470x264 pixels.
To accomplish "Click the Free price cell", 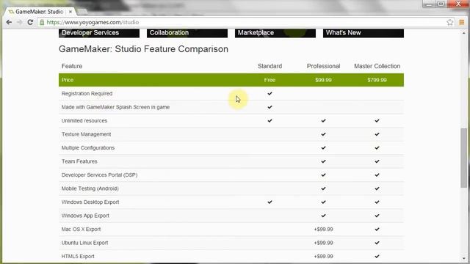I will [270, 80].
